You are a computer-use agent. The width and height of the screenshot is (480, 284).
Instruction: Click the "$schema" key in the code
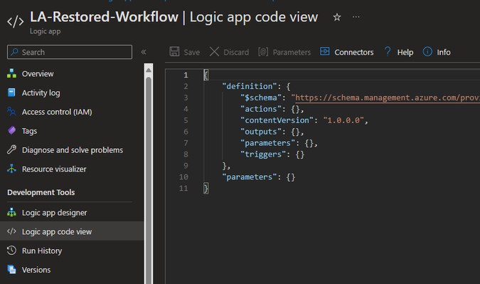click(x=261, y=98)
